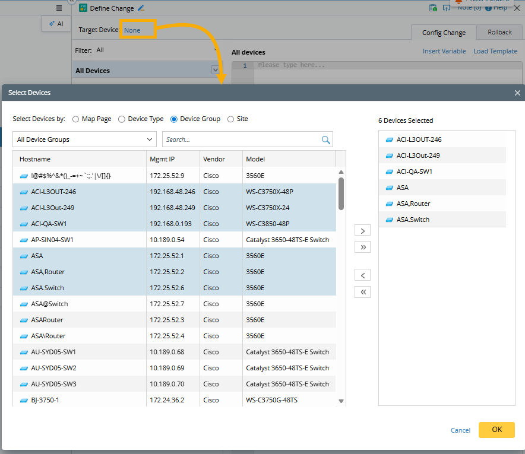The image size is (525, 454).
Task: Close the Select Devices dialog with X
Action: click(517, 93)
